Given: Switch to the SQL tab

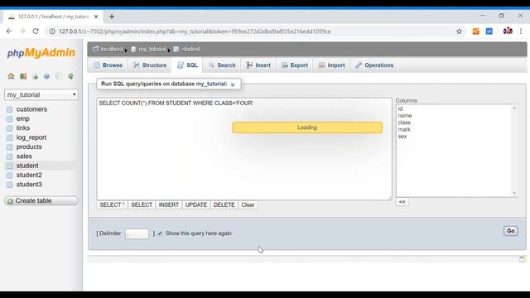Looking at the screenshot, I should (188, 65).
